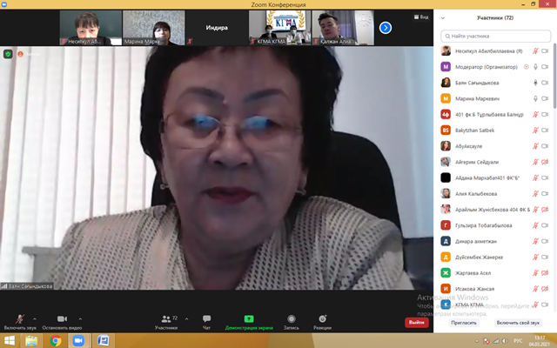Click Пригласить button in participants panel
557x348 pixels.
[x=464, y=323]
